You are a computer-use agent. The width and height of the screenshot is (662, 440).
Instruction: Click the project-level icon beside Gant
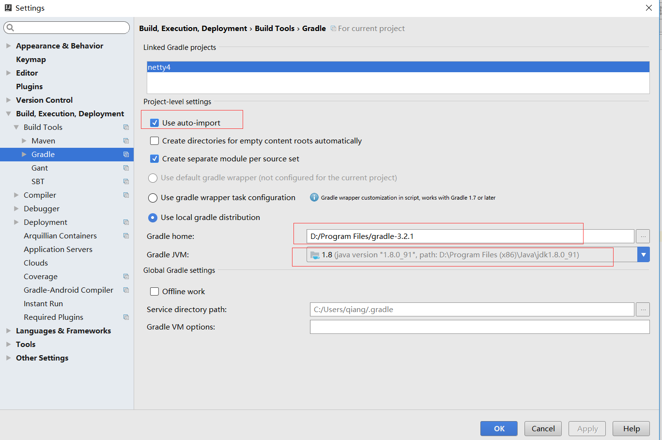coord(126,168)
